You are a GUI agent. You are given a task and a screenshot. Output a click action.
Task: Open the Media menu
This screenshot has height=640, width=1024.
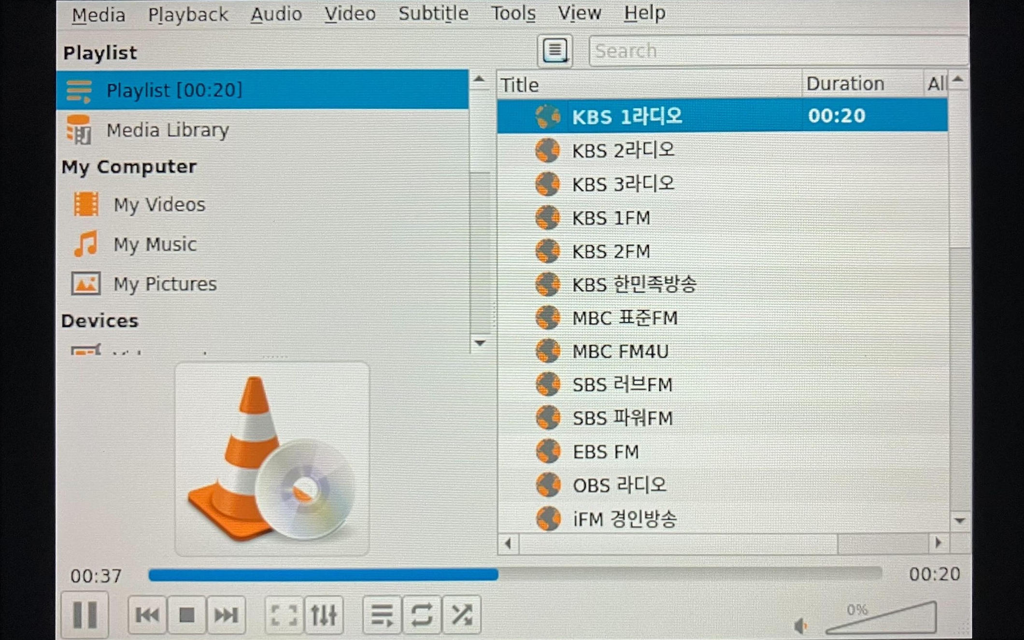tap(99, 14)
